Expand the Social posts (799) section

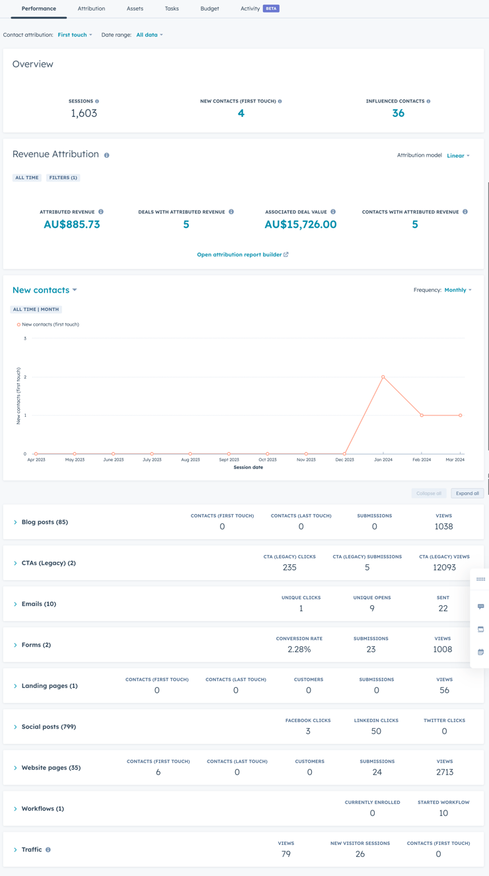click(x=15, y=727)
